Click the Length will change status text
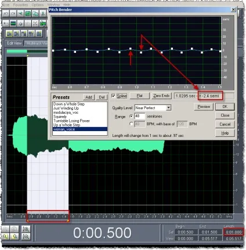This screenshot has width=246, height=250. coord(148,136)
